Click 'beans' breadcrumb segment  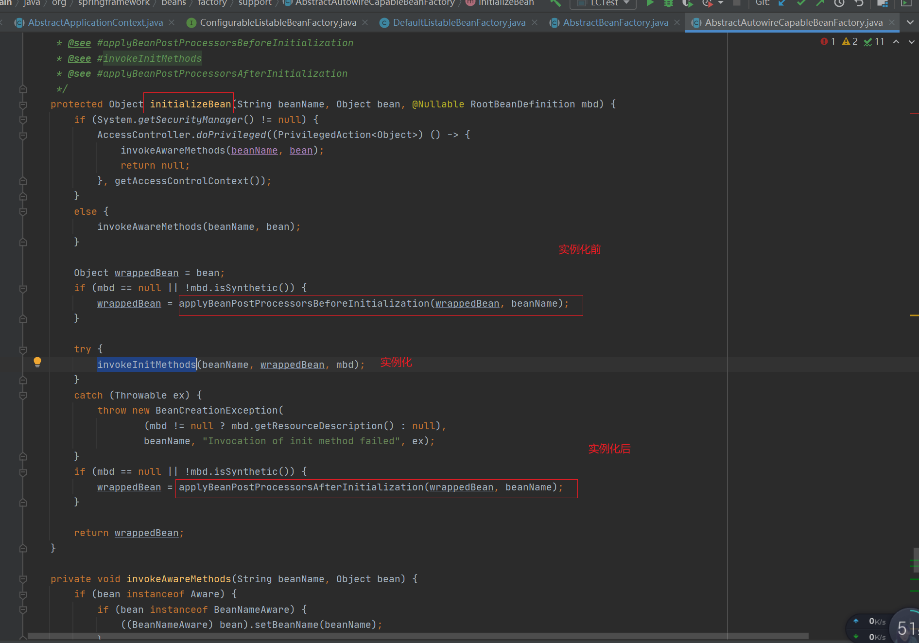click(173, 3)
